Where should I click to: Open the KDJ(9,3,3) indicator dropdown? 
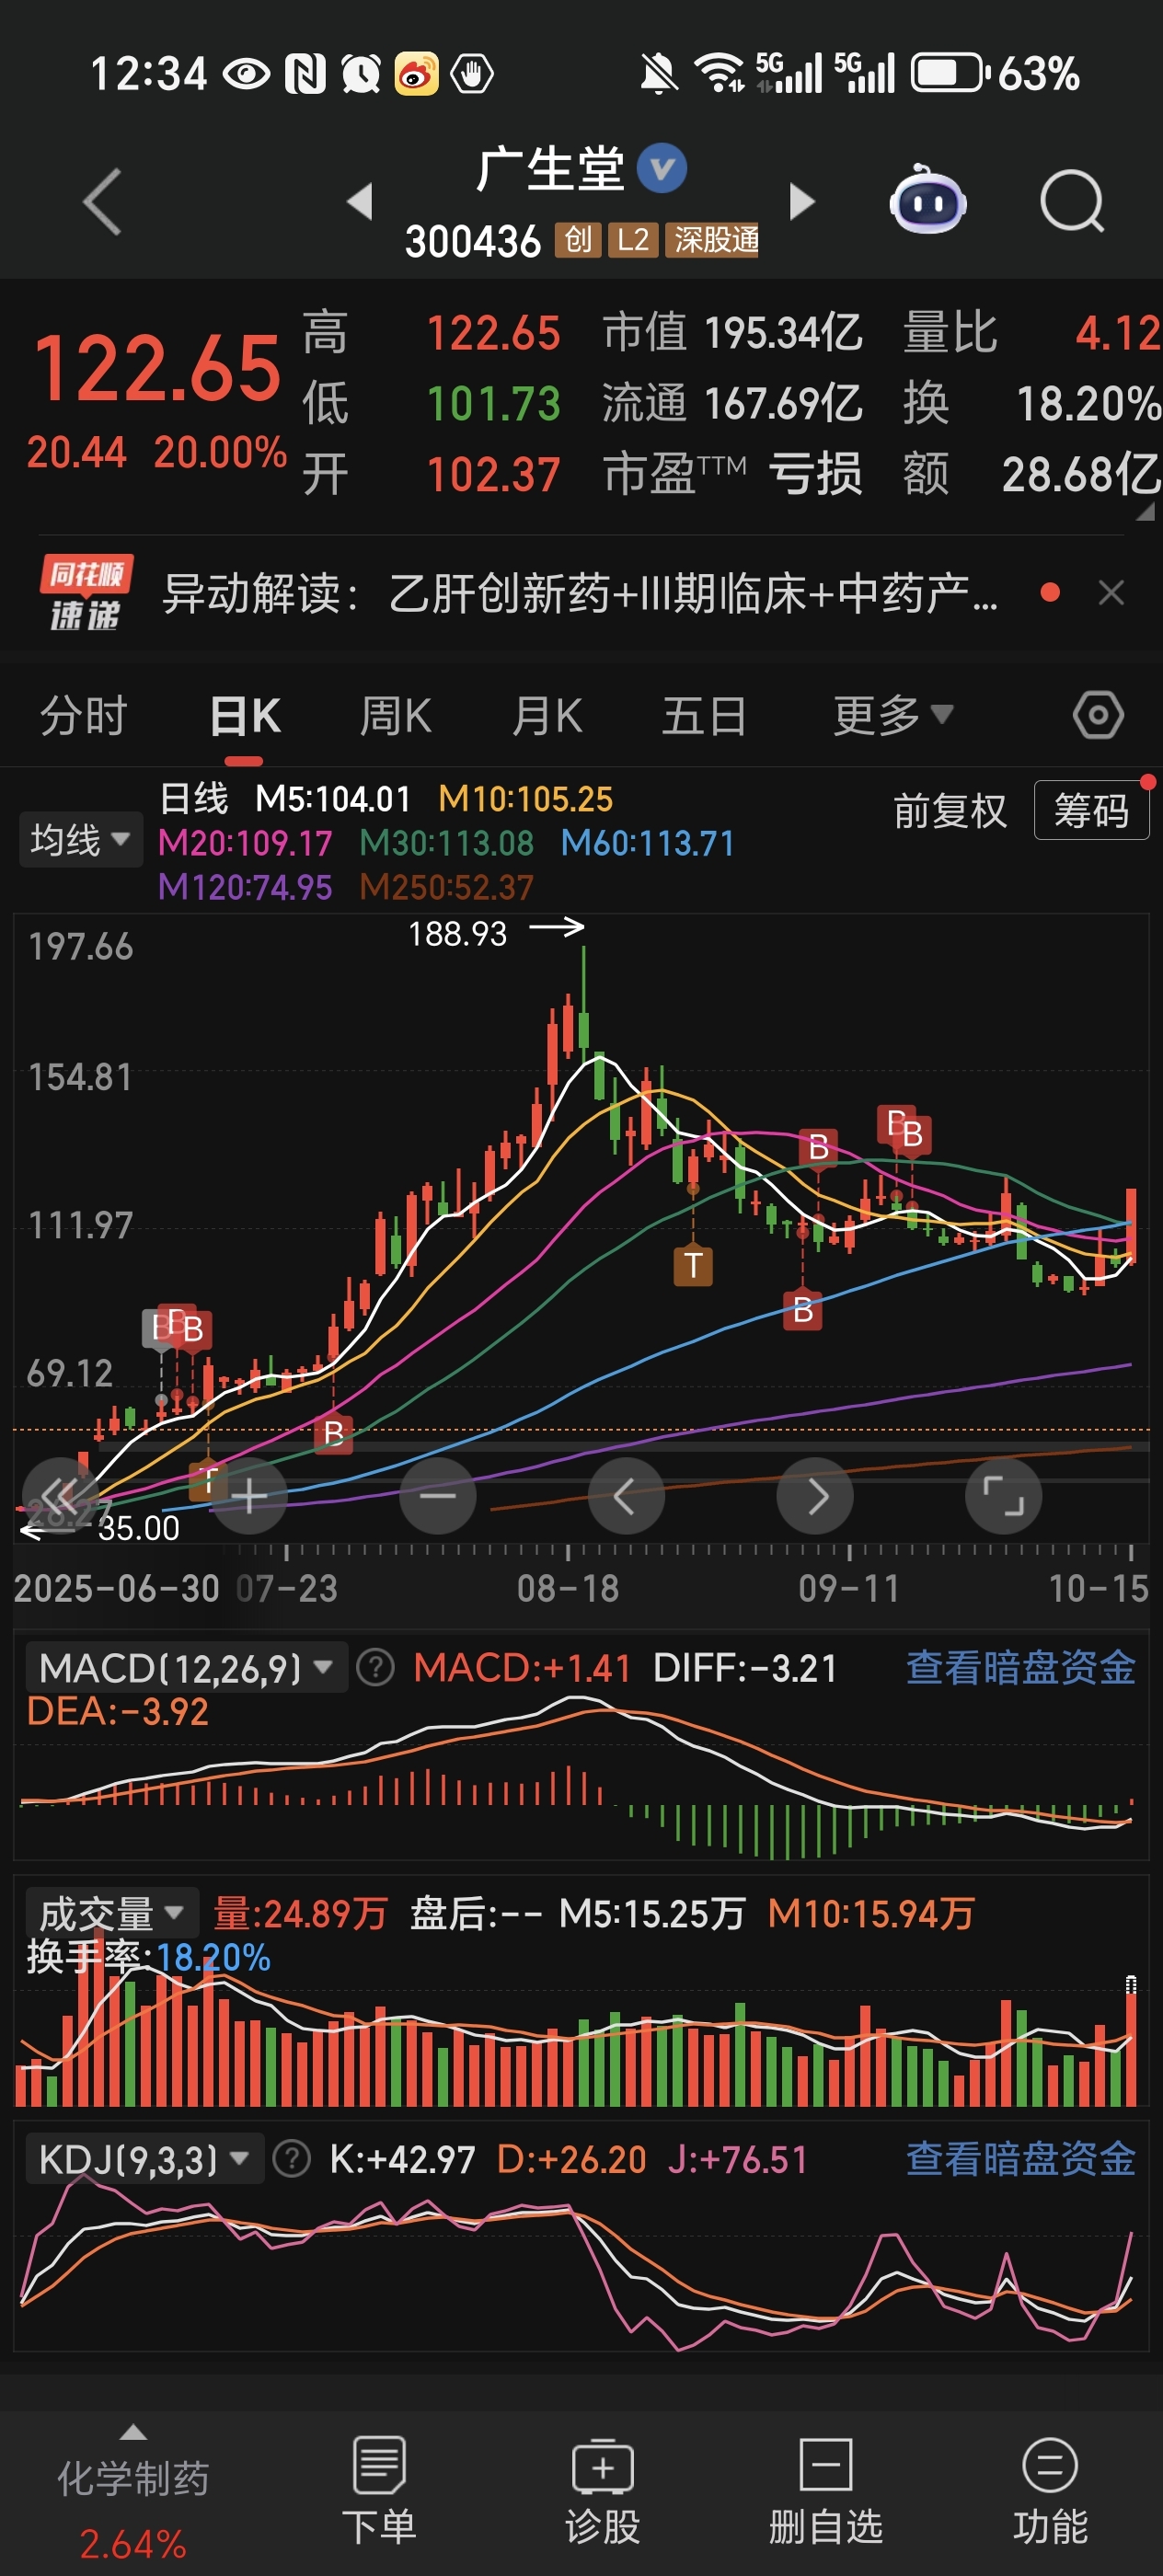click(145, 2159)
